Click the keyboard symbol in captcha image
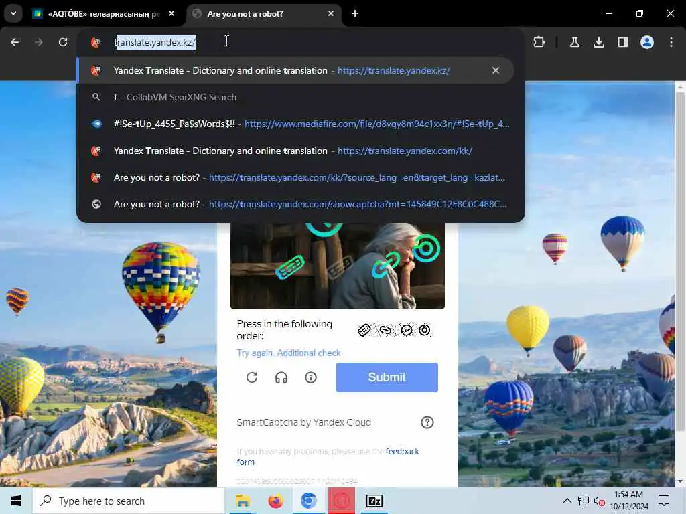 point(290,266)
